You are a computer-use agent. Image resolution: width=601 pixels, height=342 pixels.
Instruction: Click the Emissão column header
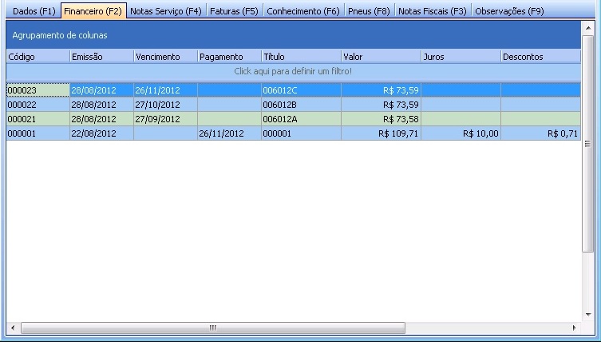click(101, 57)
